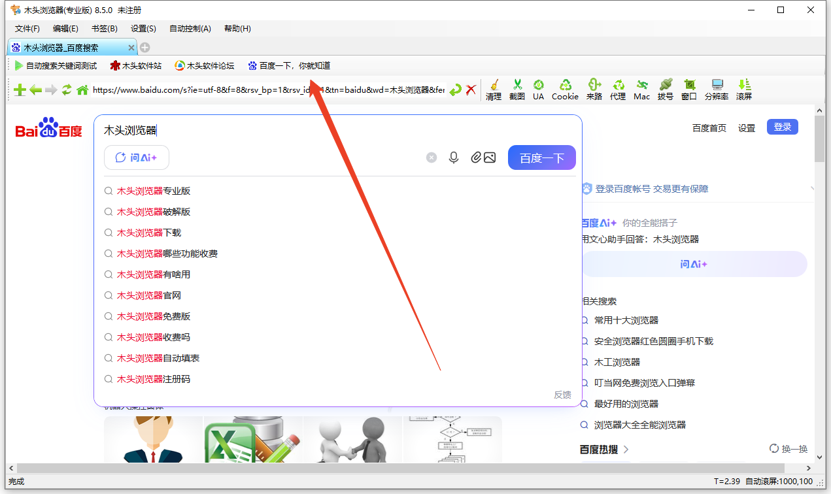Viewport: 831px width, 494px height.
Task: Click the 清理 broom tool
Action: point(494,90)
